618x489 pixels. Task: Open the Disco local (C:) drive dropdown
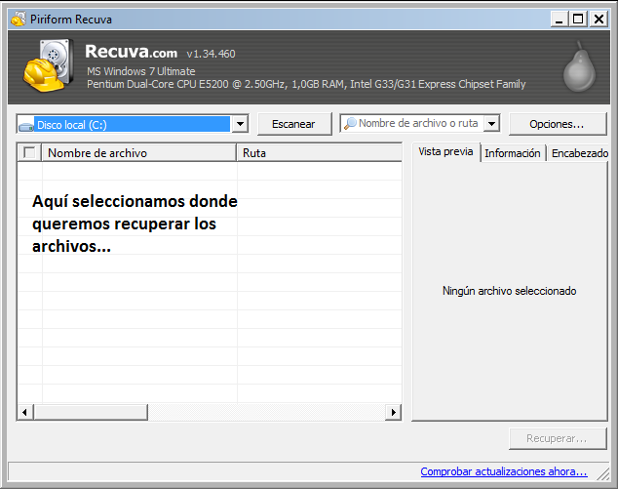[x=240, y=124]
